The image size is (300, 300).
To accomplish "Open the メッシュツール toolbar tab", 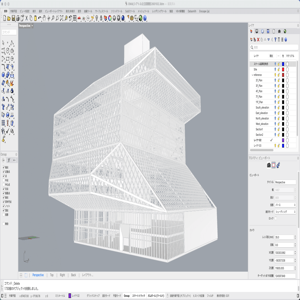I will click(143, 11).
